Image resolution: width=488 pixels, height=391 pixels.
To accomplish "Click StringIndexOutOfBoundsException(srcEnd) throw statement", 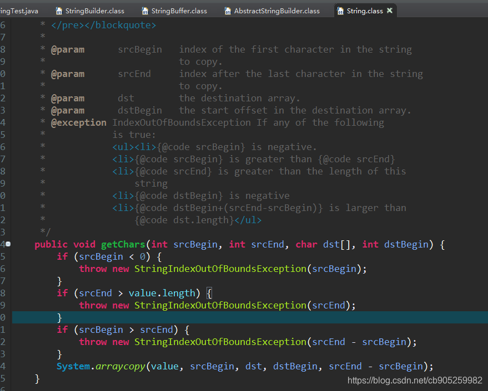I will click(x=217, y=306).
